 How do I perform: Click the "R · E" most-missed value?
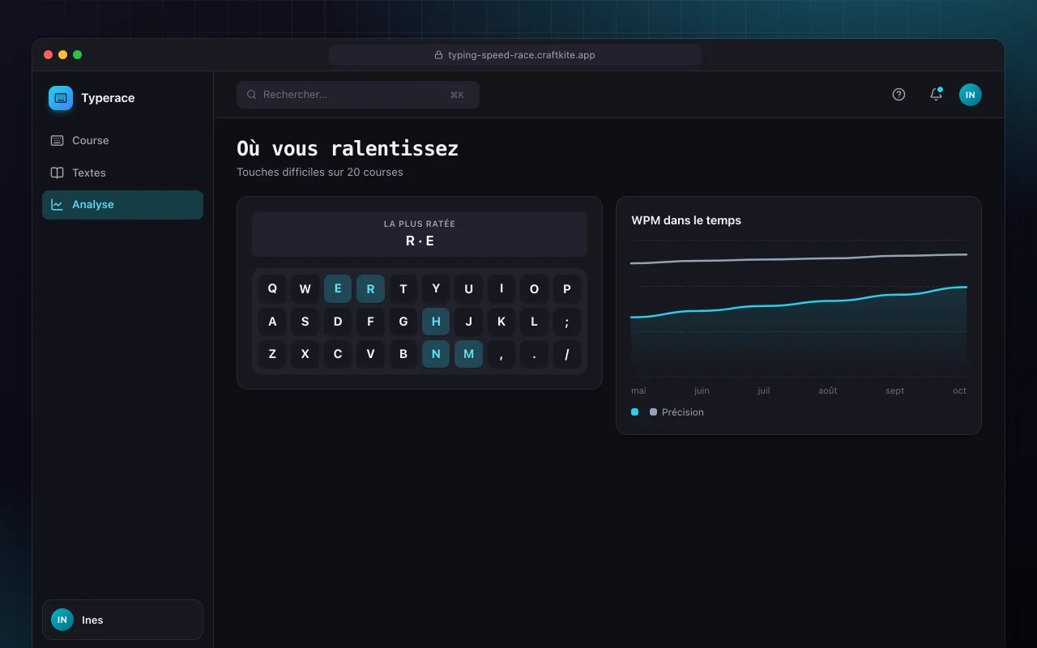click(420, 241)
